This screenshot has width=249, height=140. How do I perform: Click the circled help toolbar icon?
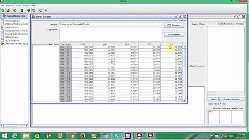tap(41, 10)
